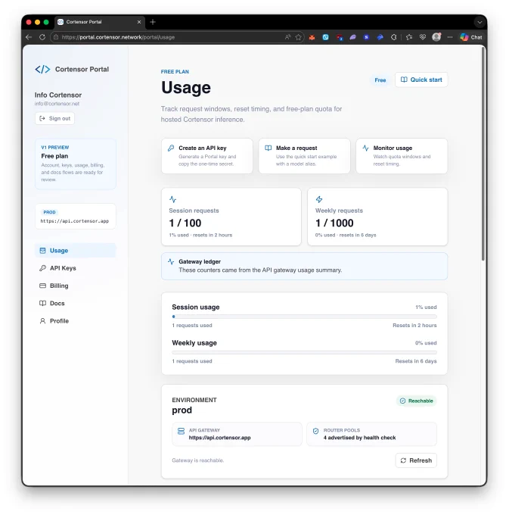
Task: Close the Cortensor Portal tab
Action: 139,22
